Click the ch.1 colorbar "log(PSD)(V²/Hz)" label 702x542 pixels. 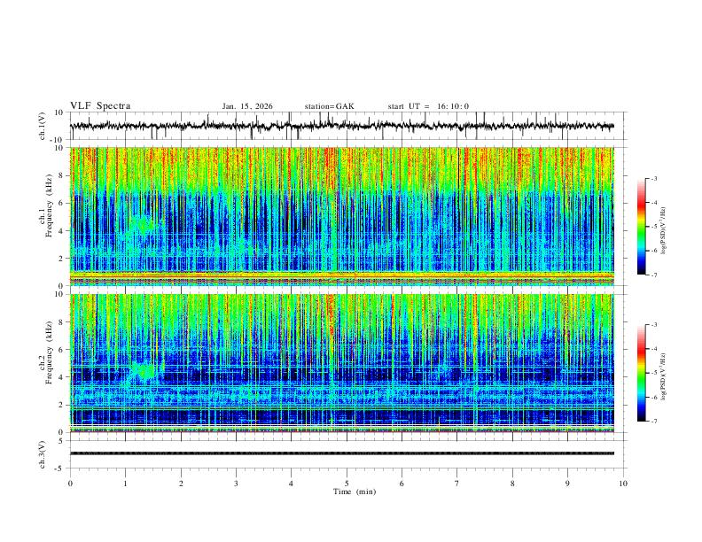pos(663,231)
